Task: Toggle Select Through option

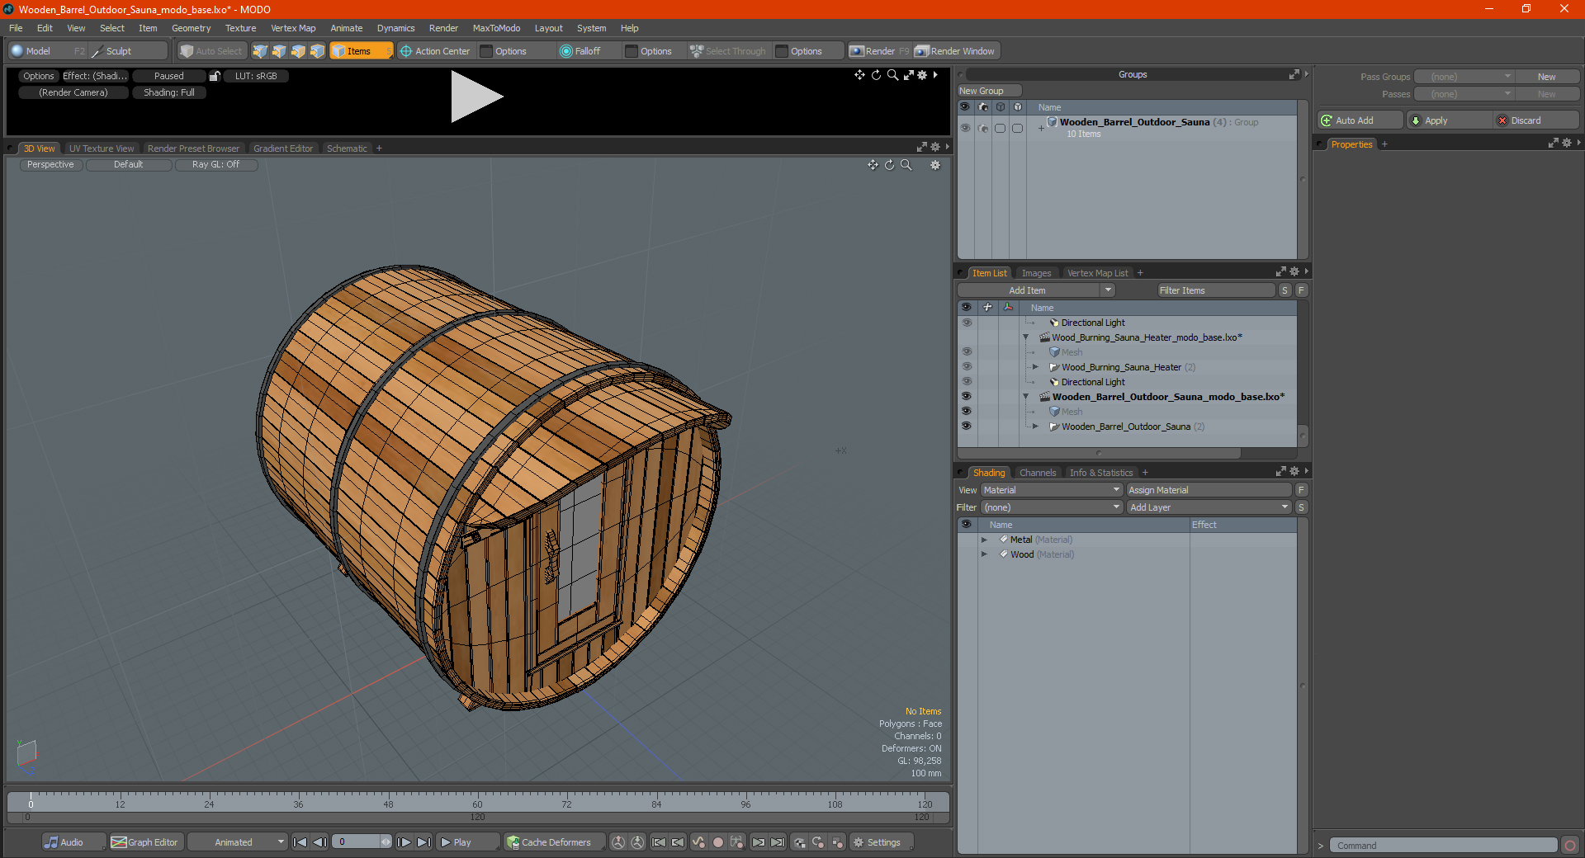Action: [728, 51]
